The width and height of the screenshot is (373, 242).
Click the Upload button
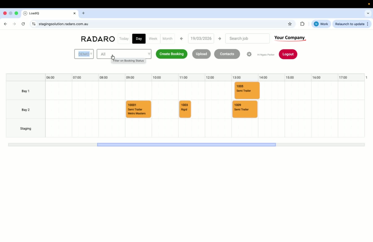pos(201,54)
